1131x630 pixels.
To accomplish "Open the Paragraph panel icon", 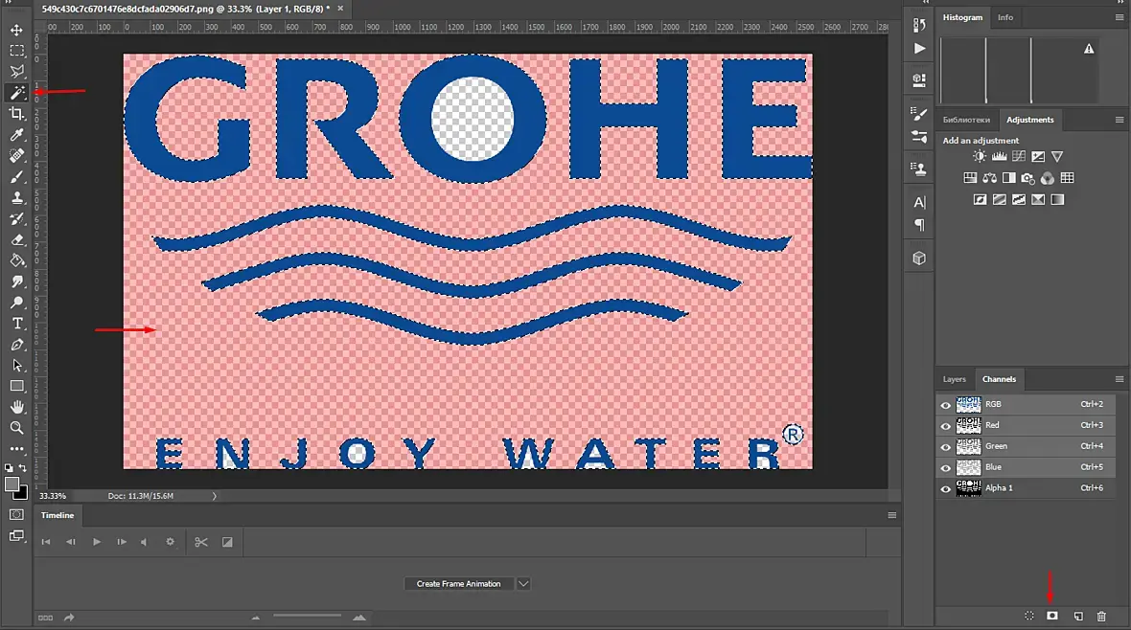I will (x=919, y=225).
